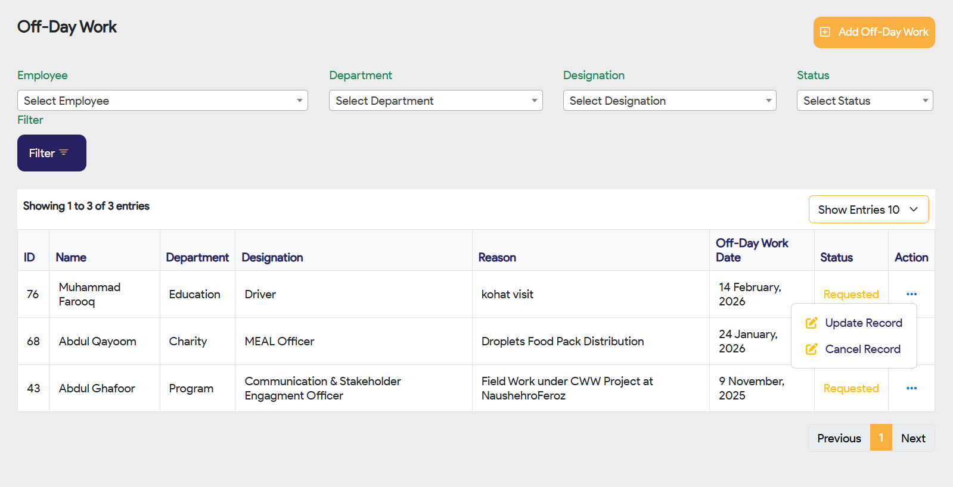This screenshot has height=487, width=953.
Task: Choose Update Record from the action menu
Action: (x=863, y=323)
